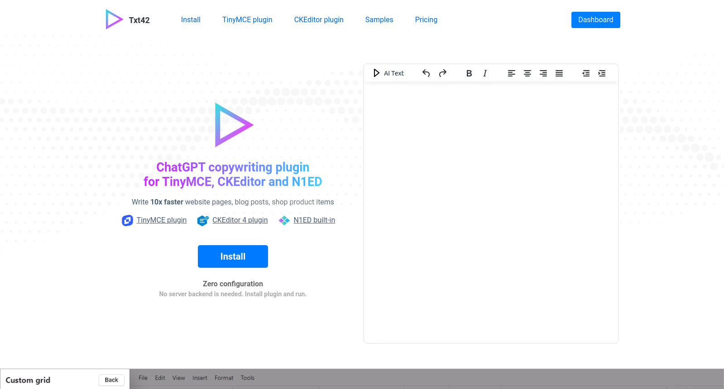Click the large gradient triangle logo
The image size is (724, 389).
[234, 125]
